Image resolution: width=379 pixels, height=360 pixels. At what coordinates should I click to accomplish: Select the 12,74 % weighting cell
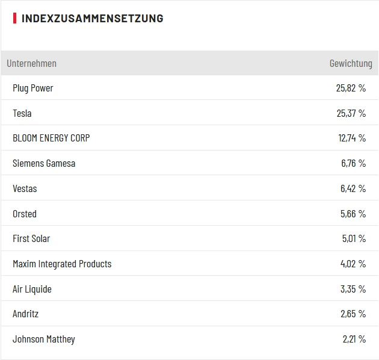coord(352,138)
